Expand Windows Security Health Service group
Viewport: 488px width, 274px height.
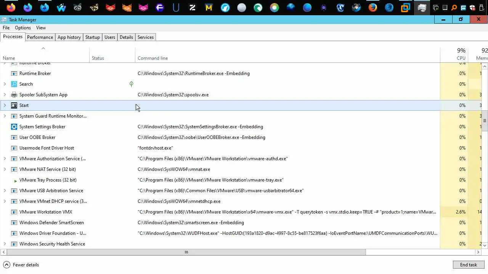(x=5, y=244)
